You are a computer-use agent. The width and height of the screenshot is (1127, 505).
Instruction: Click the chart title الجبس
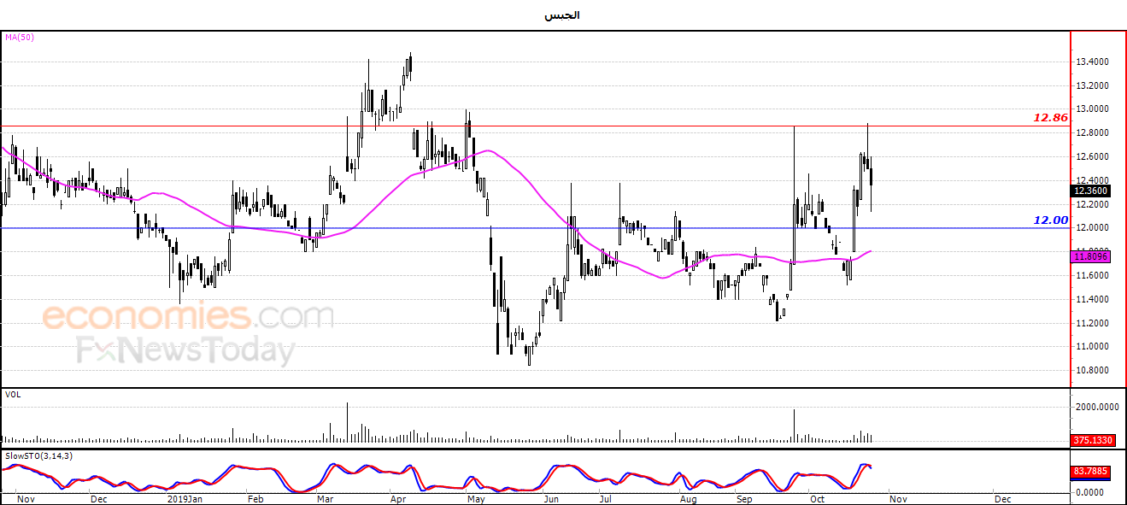562,15
